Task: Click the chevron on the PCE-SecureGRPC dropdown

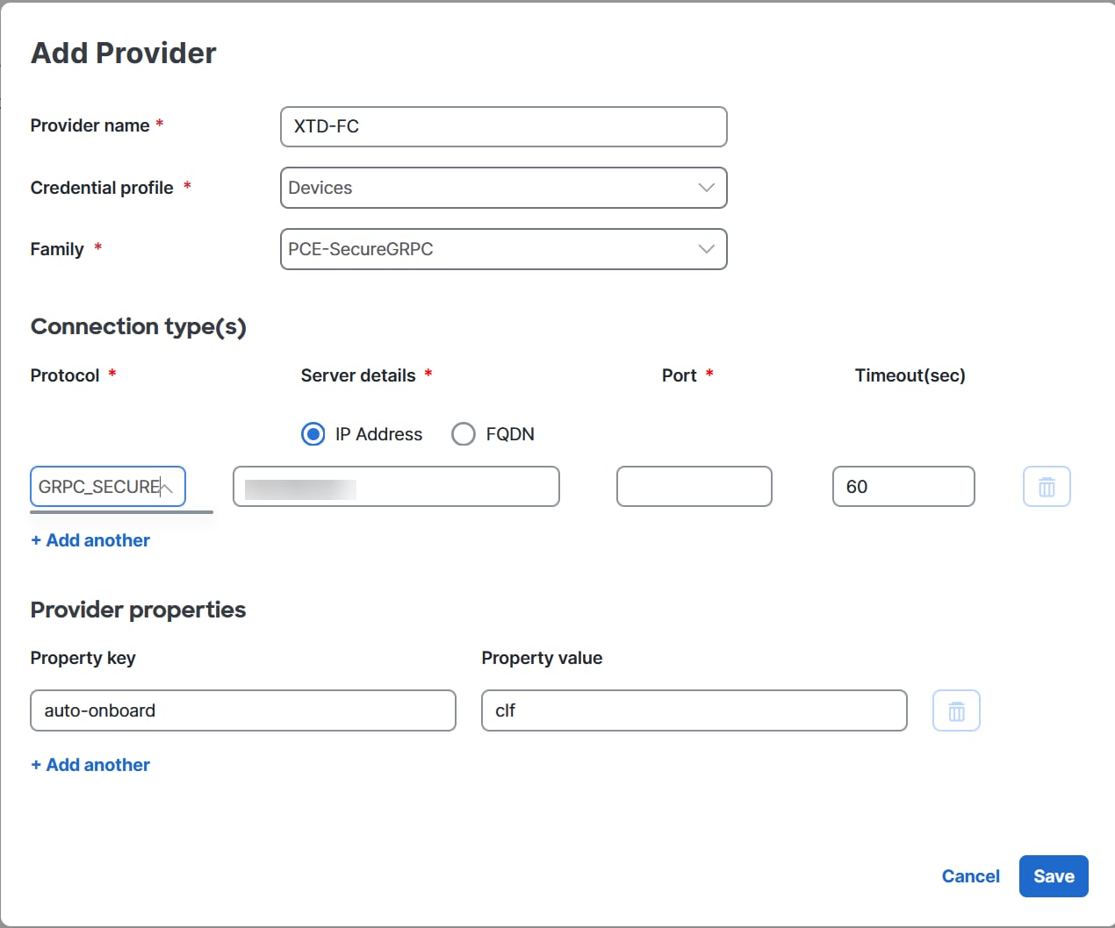Action: (705, 249)
